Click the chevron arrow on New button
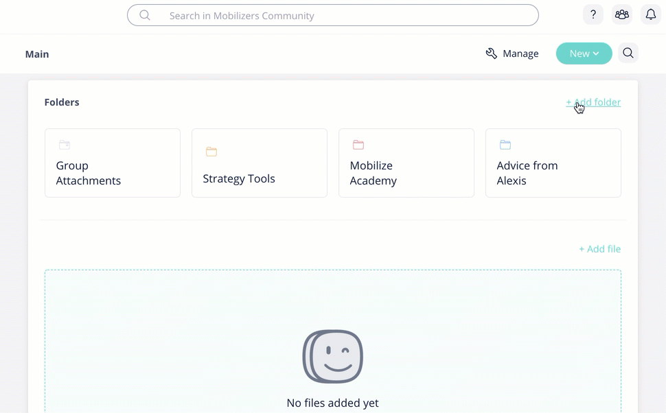 [x=596, y=54]
